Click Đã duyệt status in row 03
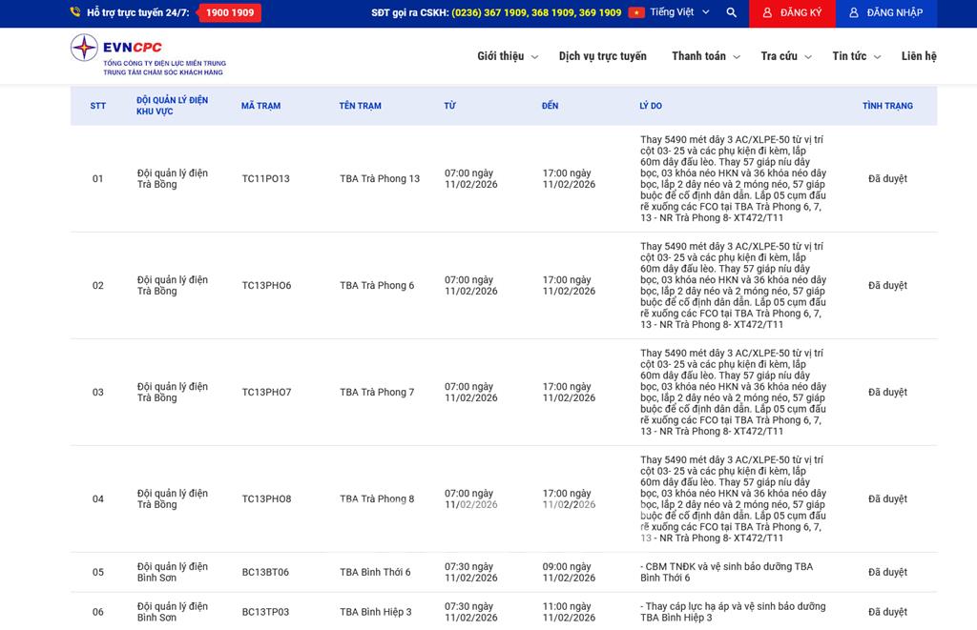 click(887, 393)
